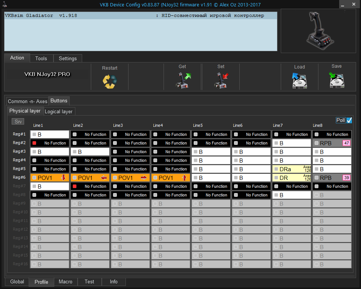Click the Reg#1 row label
361x289 pixels.
pyautogui.click(x=19, y=134)
